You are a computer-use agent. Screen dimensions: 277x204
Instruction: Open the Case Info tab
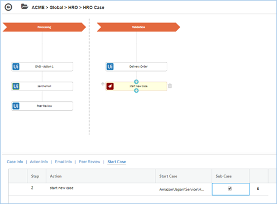pyautogui.click(x=15, y=162)
